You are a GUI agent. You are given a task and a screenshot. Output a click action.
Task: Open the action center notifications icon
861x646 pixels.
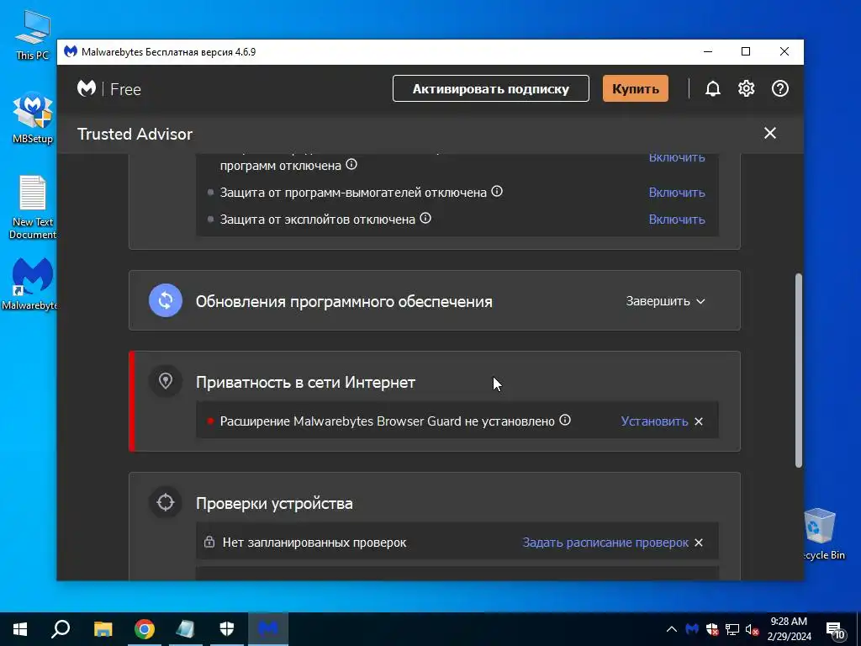pyautogui.click(x=835, y=629)
